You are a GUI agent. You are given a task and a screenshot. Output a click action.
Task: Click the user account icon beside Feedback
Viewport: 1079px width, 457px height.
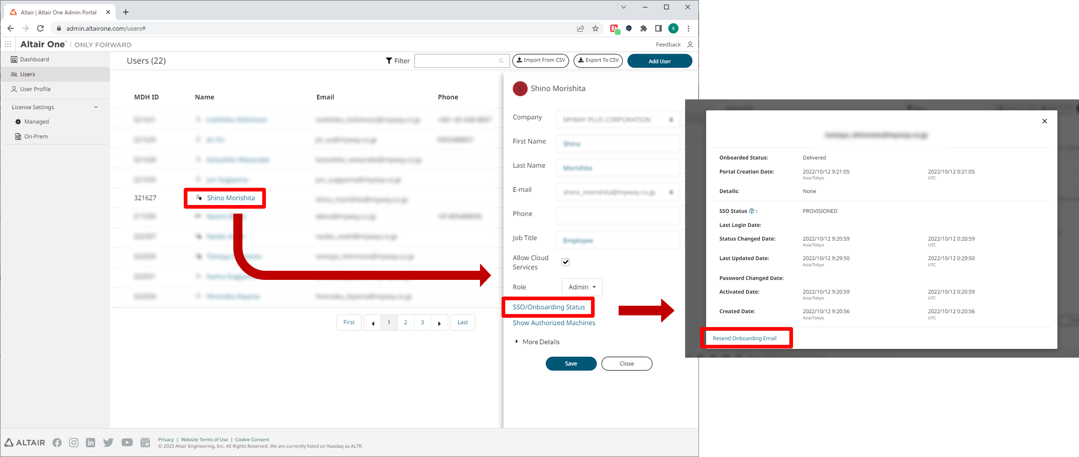[690, 44]
